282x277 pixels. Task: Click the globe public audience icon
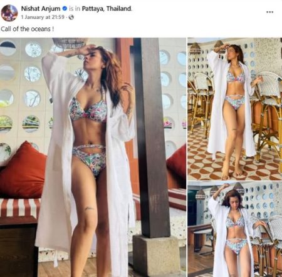[71, 18]
